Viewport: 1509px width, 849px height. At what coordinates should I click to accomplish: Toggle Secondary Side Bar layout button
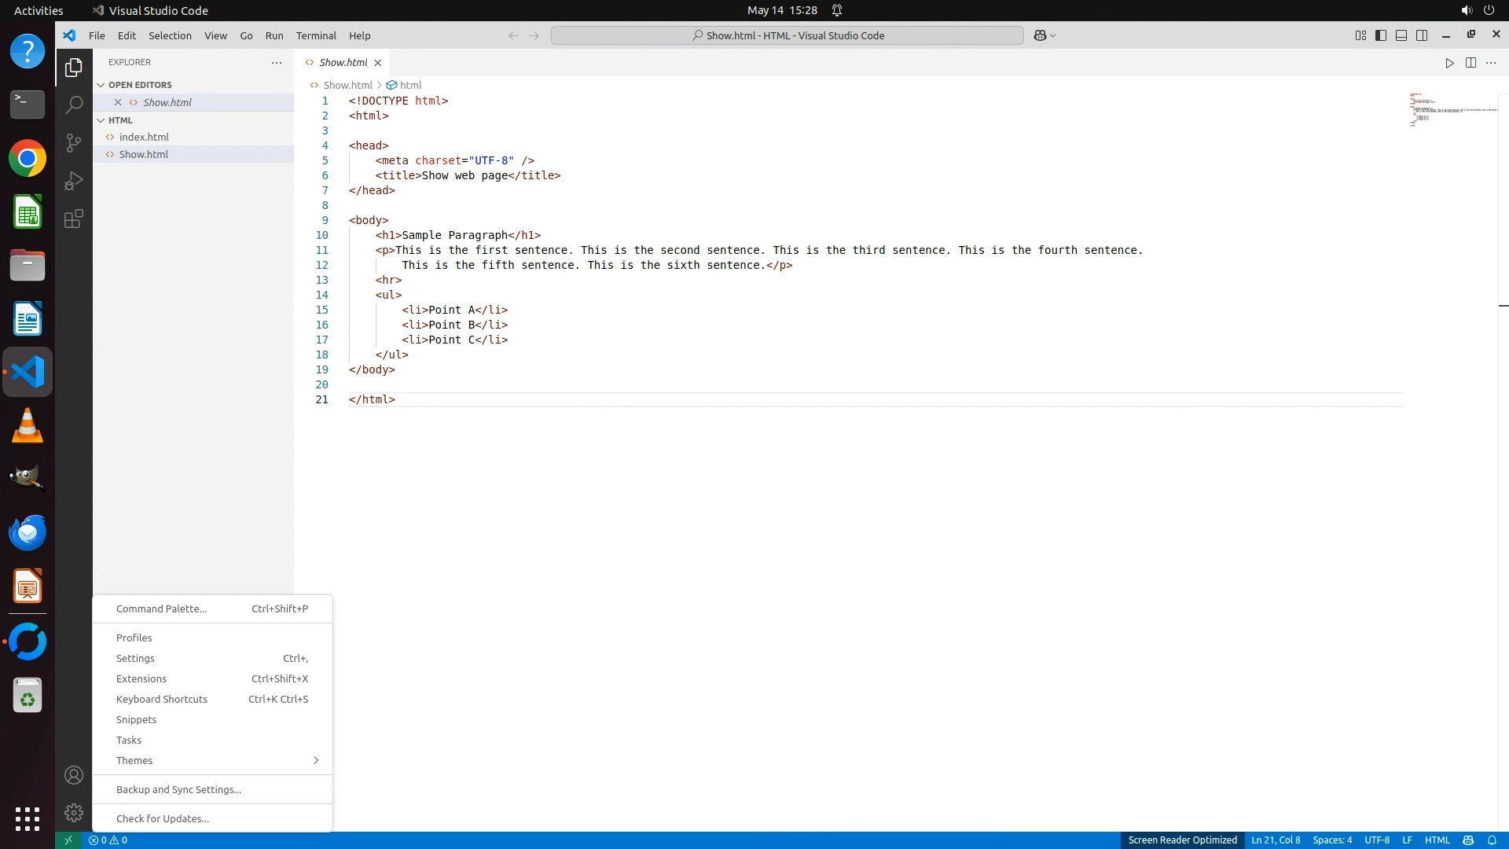click(x=1422, y=35)
